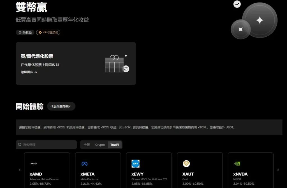Click the EWY blue logo icon

pyautogui.click(x=135, y=163)
